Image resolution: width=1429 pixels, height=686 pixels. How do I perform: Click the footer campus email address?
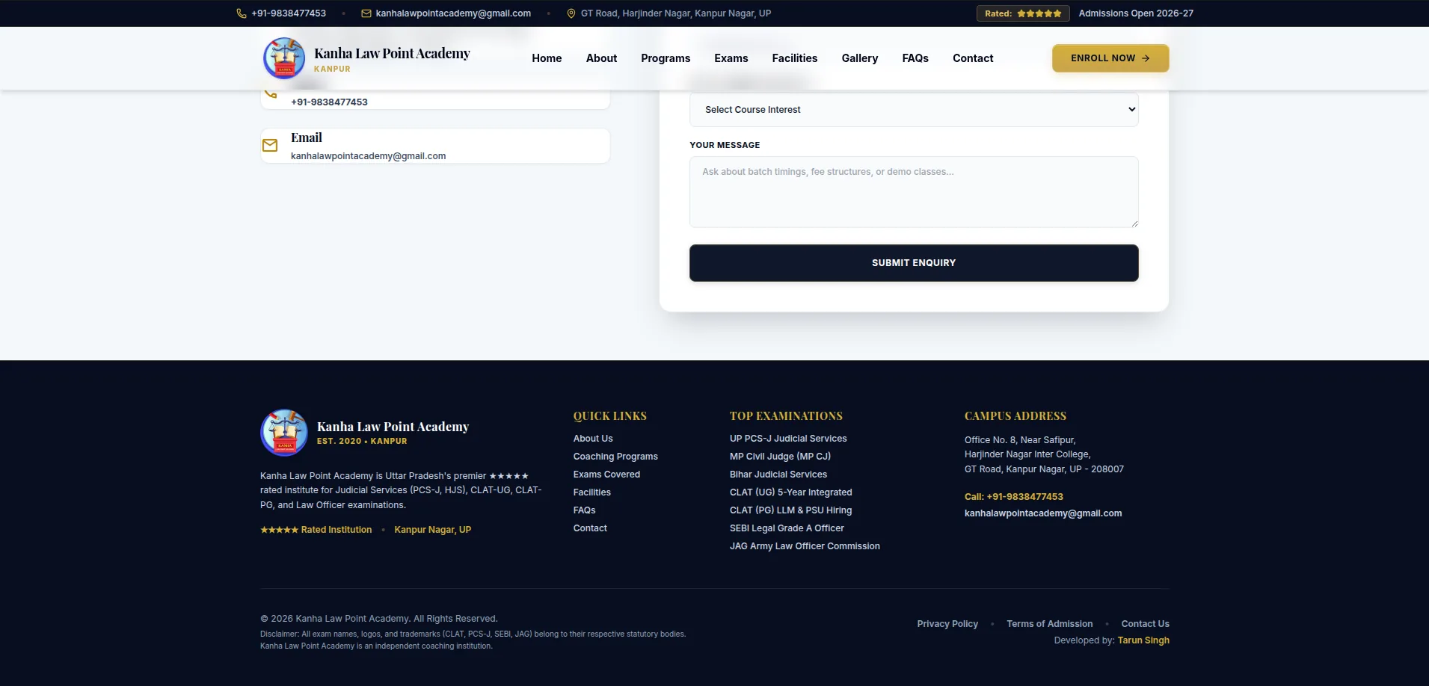1043,513
